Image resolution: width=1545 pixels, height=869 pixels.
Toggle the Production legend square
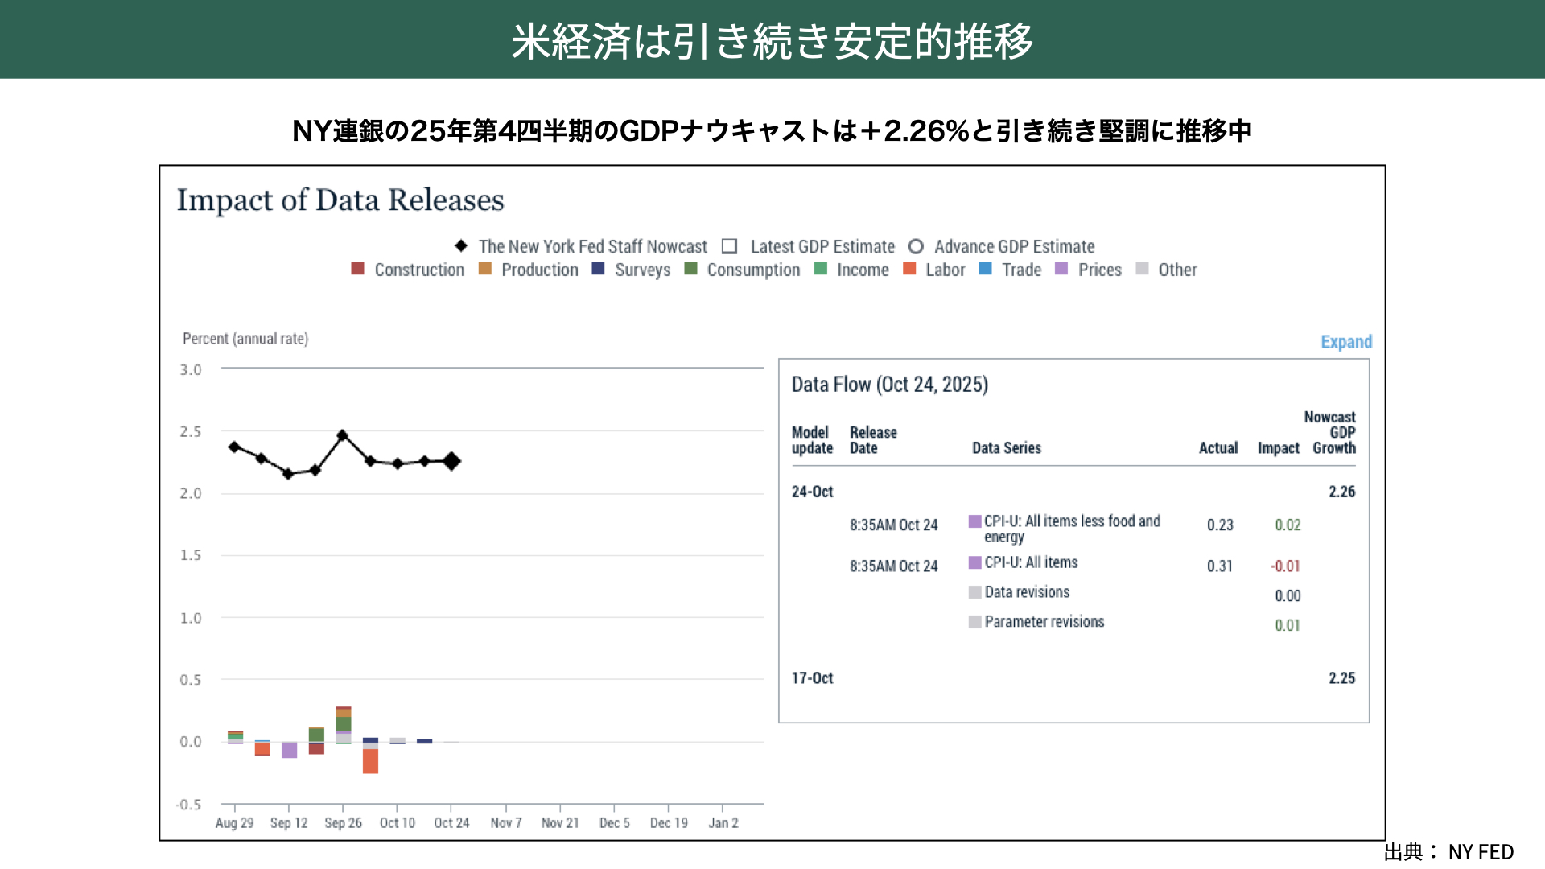[484, 269]
